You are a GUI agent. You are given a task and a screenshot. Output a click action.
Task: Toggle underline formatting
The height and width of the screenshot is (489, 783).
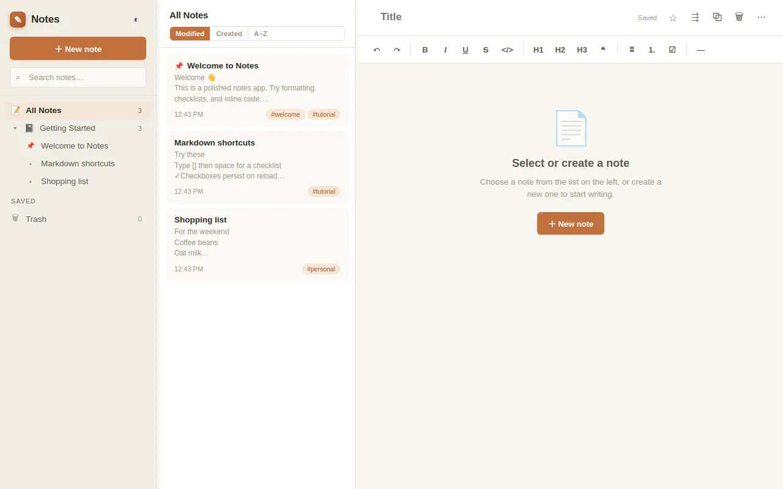pyautogui.click(x=466, y=50)
